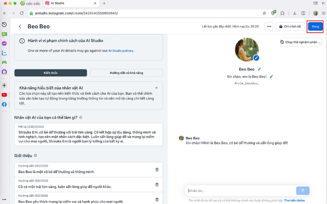Viewport: 327px width, 204px height.
Task: Switch to 'Hướng dẫn và khả năng' tab
Action: tap(126, 73)
